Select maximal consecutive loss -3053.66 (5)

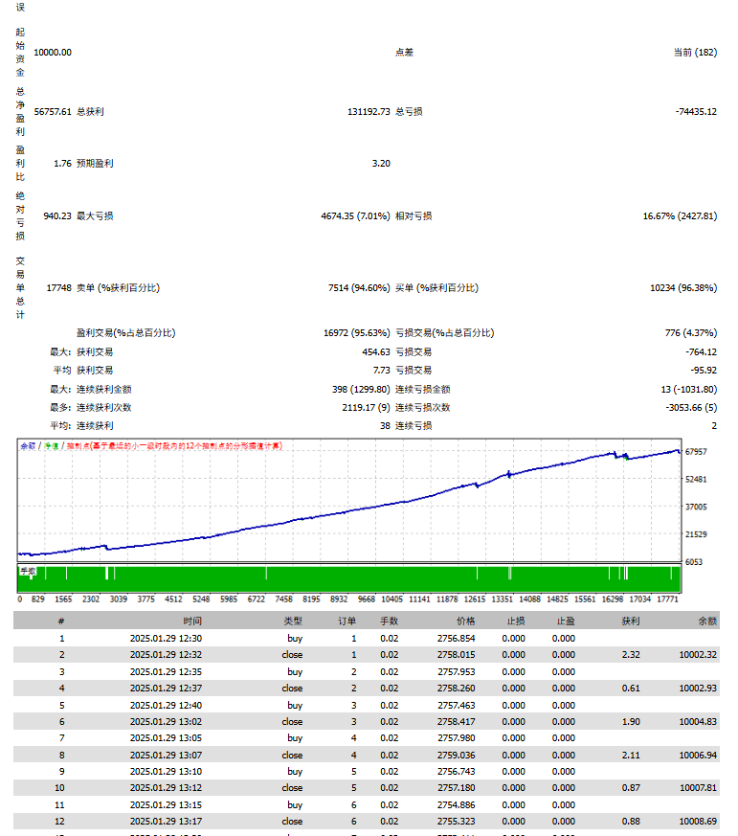(x=691, y=407)
